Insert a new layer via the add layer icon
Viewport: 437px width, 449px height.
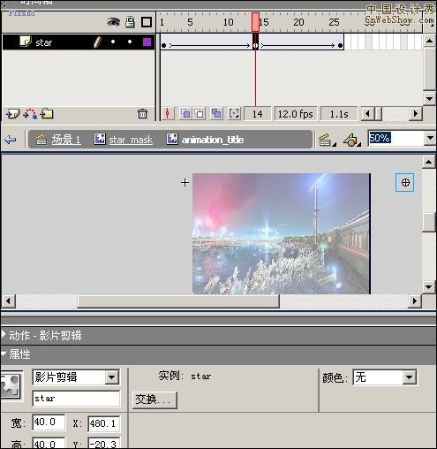(12, 113)
